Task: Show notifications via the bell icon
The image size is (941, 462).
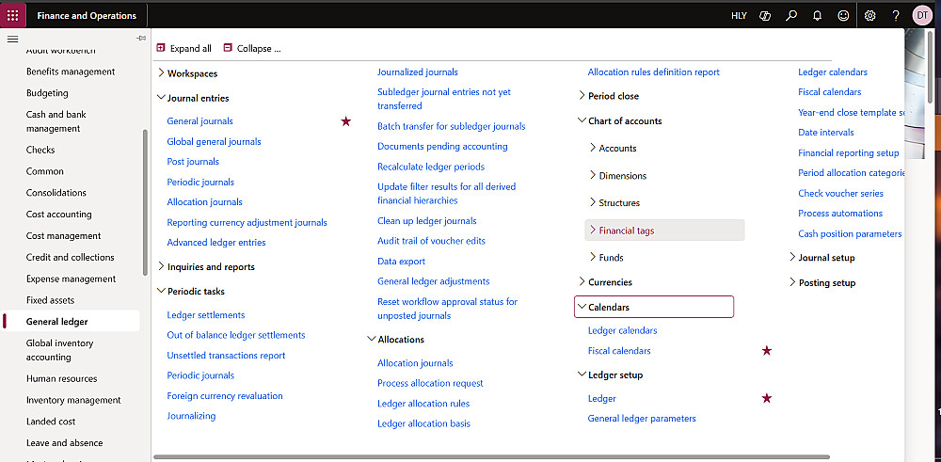Action: click(817, 15)
